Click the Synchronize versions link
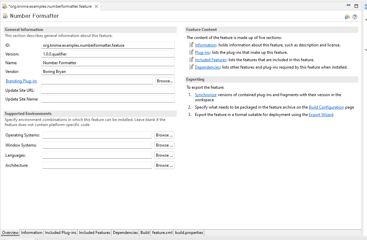Image resolution: width=367 pixels, height=240 pixels. coord(205,95)
